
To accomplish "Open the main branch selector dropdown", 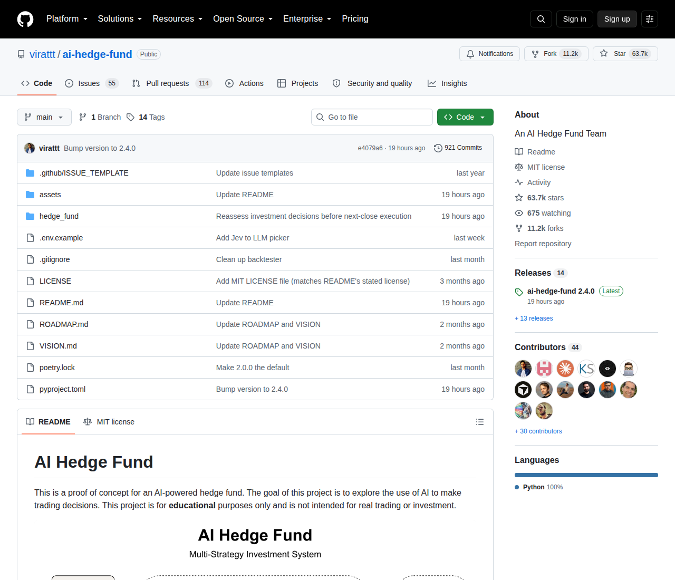I will point(44,117).
